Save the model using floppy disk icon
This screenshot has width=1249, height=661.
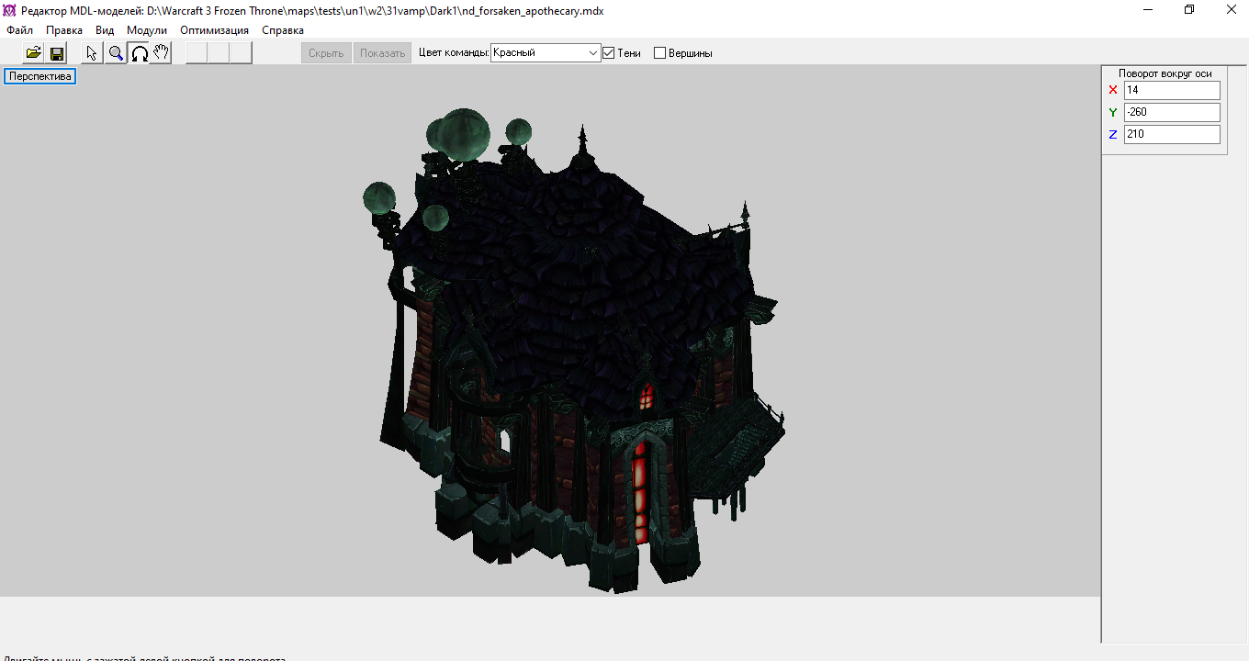click(x=56, y=53)
